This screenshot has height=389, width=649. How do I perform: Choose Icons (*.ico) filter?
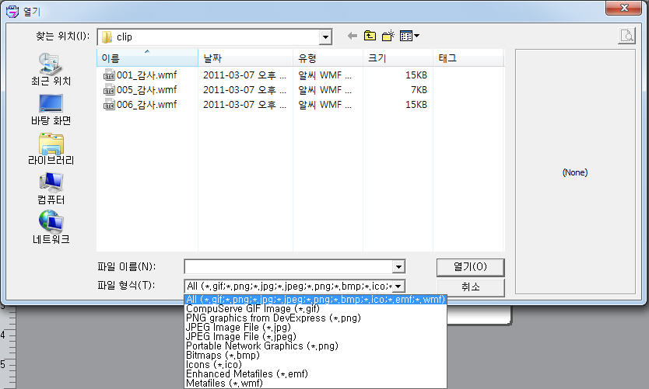[x=315, y=365]
